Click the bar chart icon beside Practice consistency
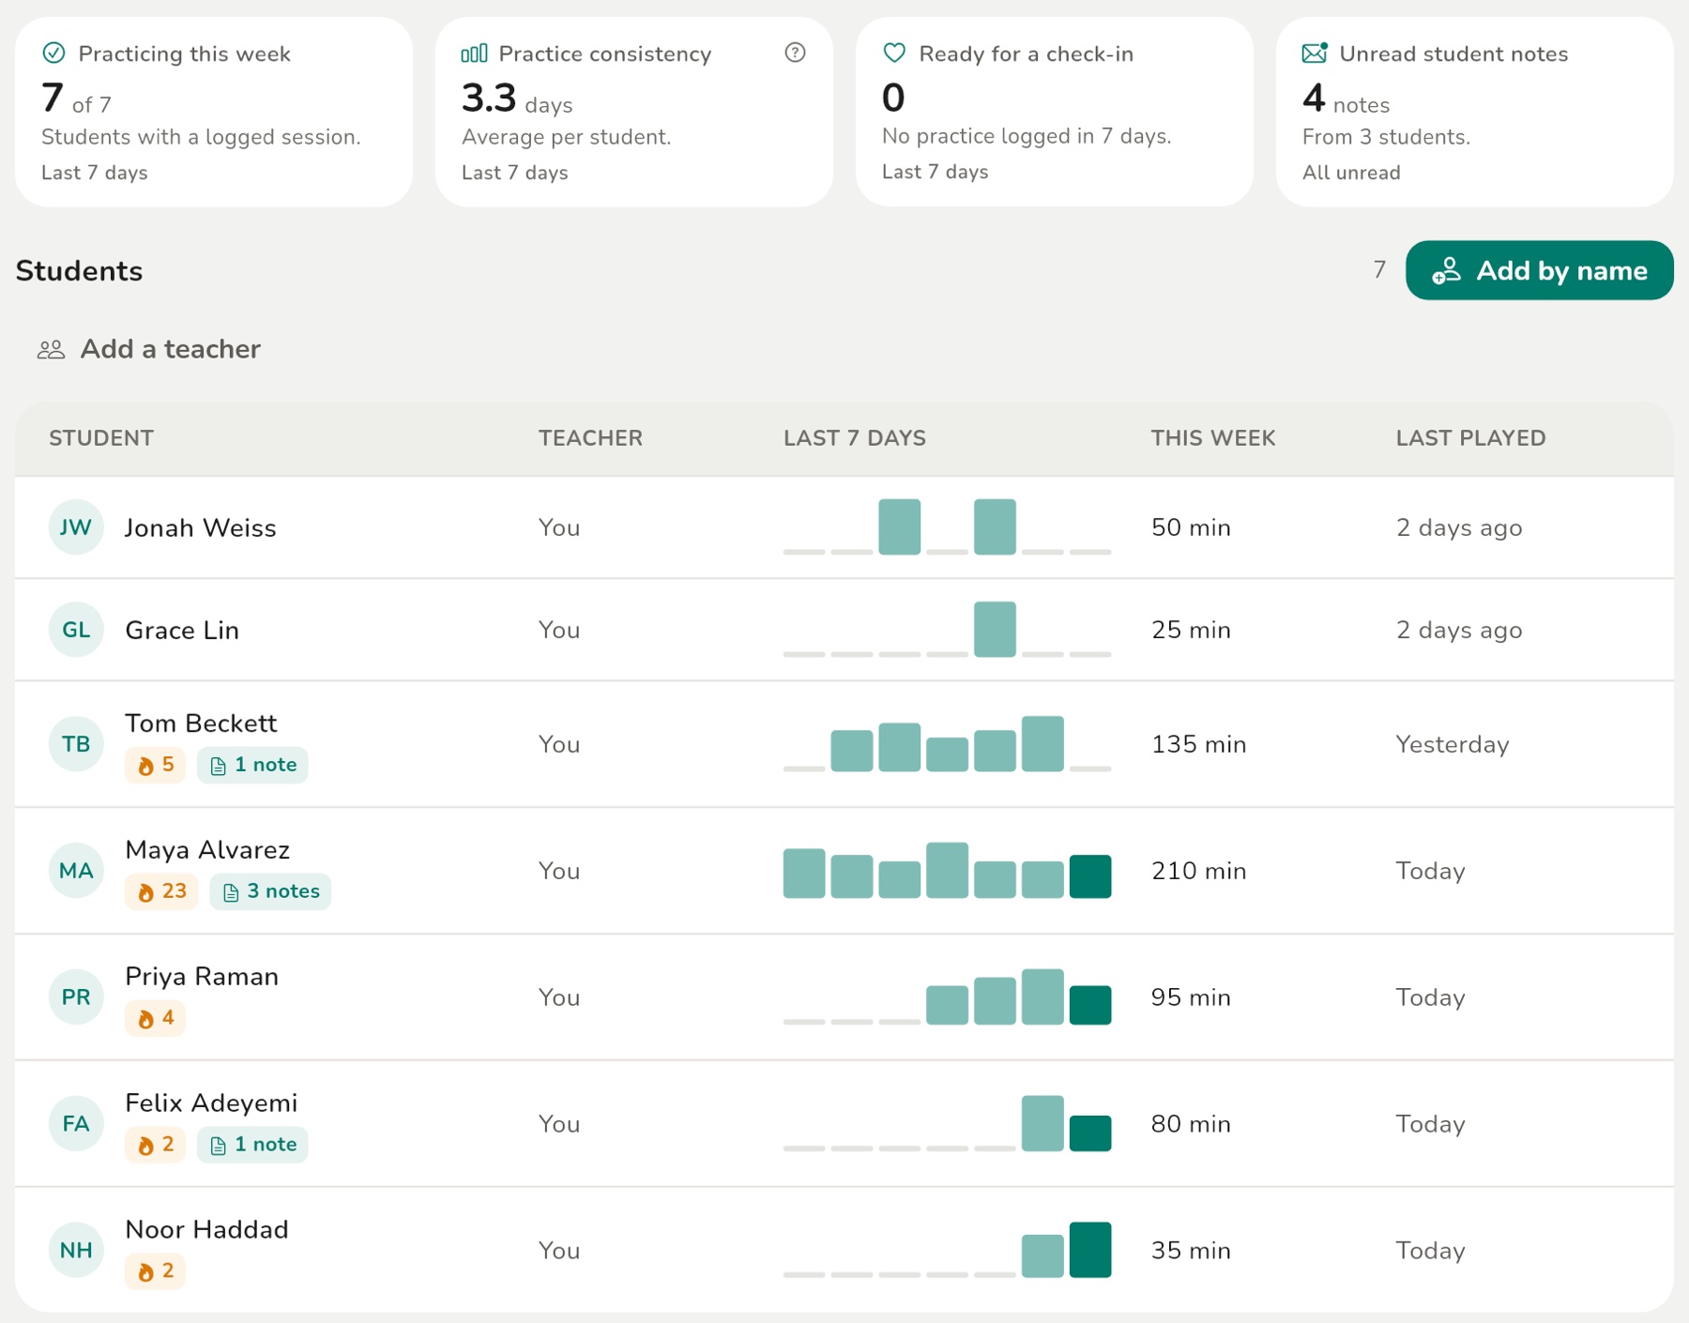 [x=474, y=53]
